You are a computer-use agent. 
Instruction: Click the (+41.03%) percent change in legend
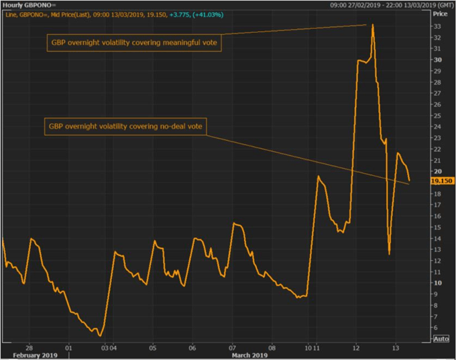click(x=208, y=15)
